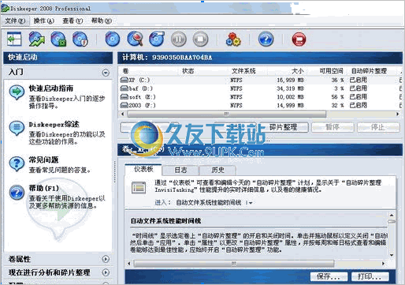Click the 帮助 (F1) title link
405x285 pixels.
point(44,188)
